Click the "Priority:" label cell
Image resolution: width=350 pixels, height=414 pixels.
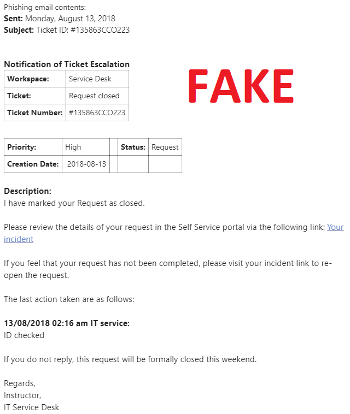22,147
